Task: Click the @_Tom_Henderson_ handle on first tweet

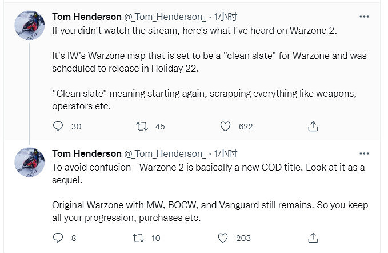Action: [165, 16]
